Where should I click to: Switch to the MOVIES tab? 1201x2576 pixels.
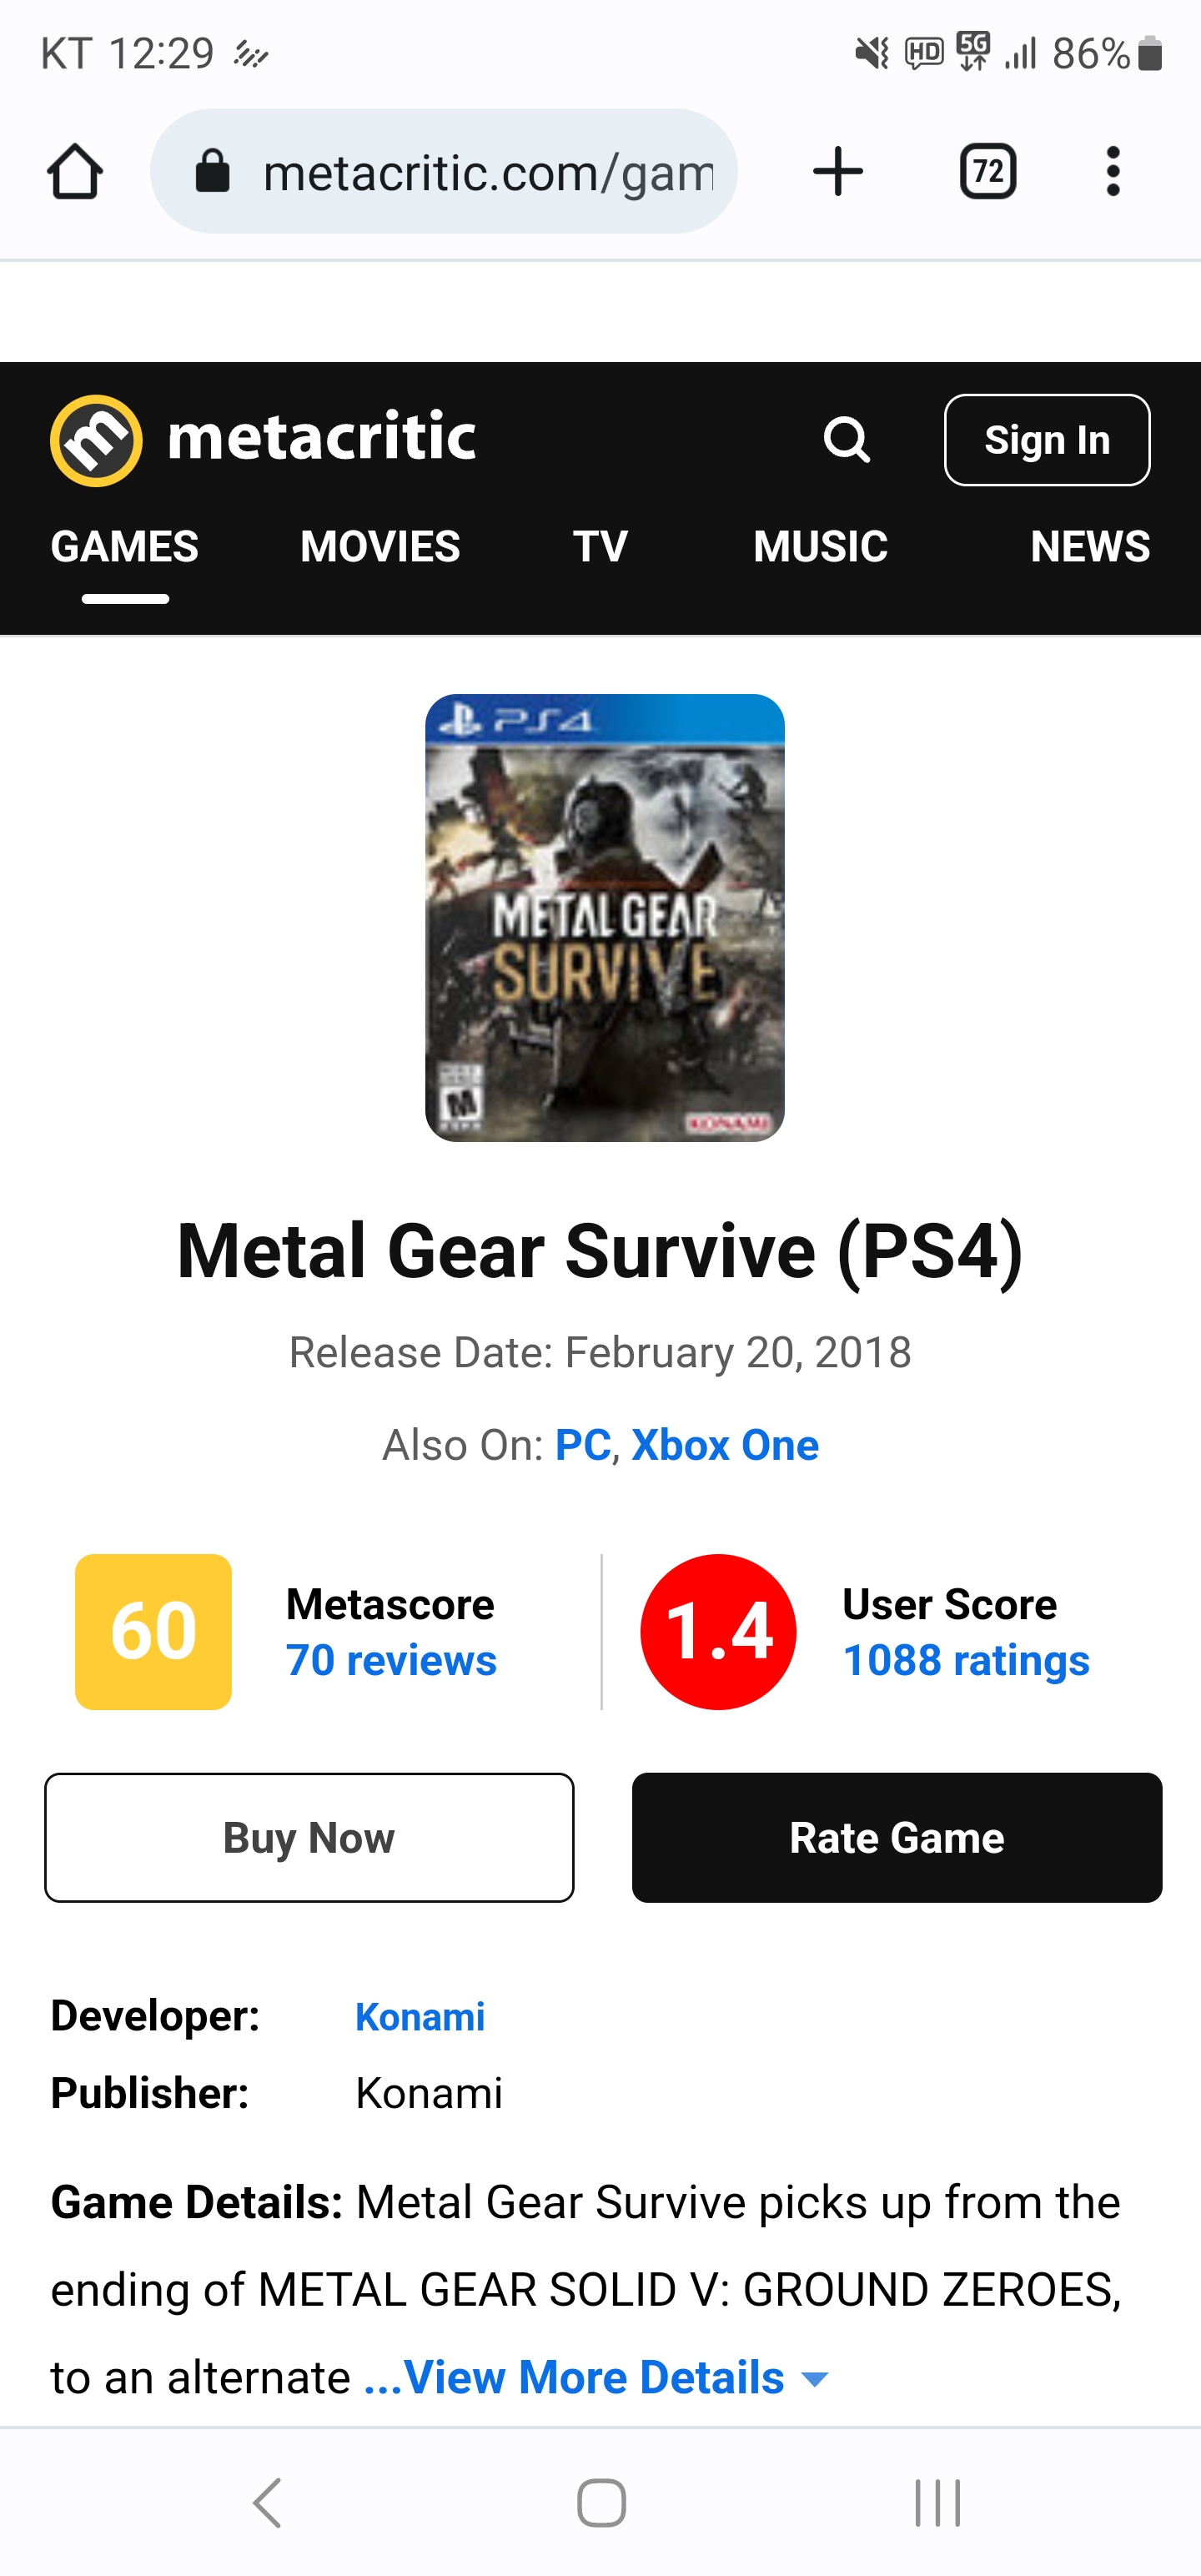380,546
